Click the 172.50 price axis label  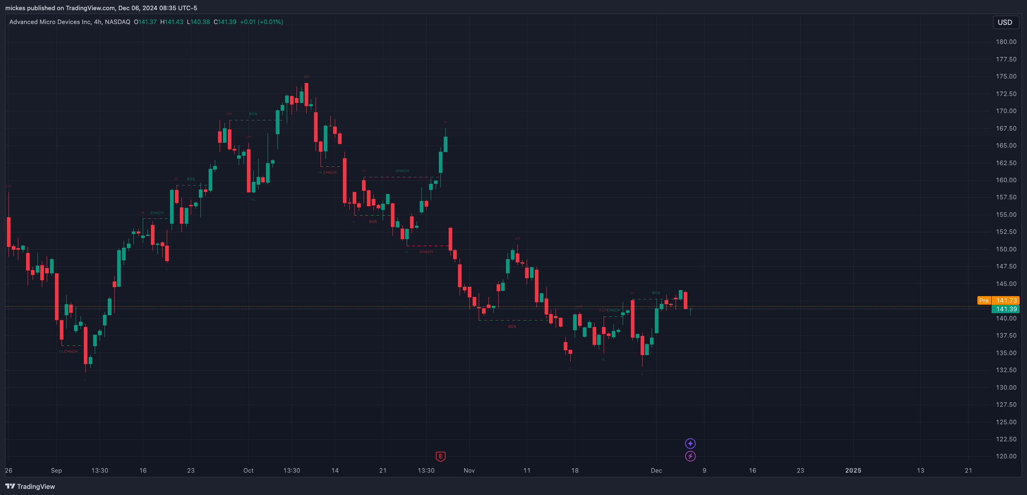tap(1006, 94)
